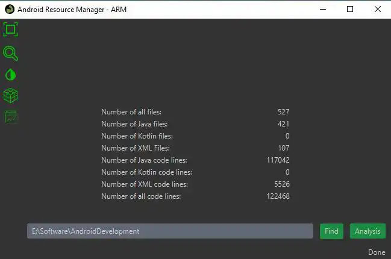The height and width of the screenshot is (259, 391).
Task: Click 'Number of Java files:' label
Action: pyautogui.click(x=134, y=124)
